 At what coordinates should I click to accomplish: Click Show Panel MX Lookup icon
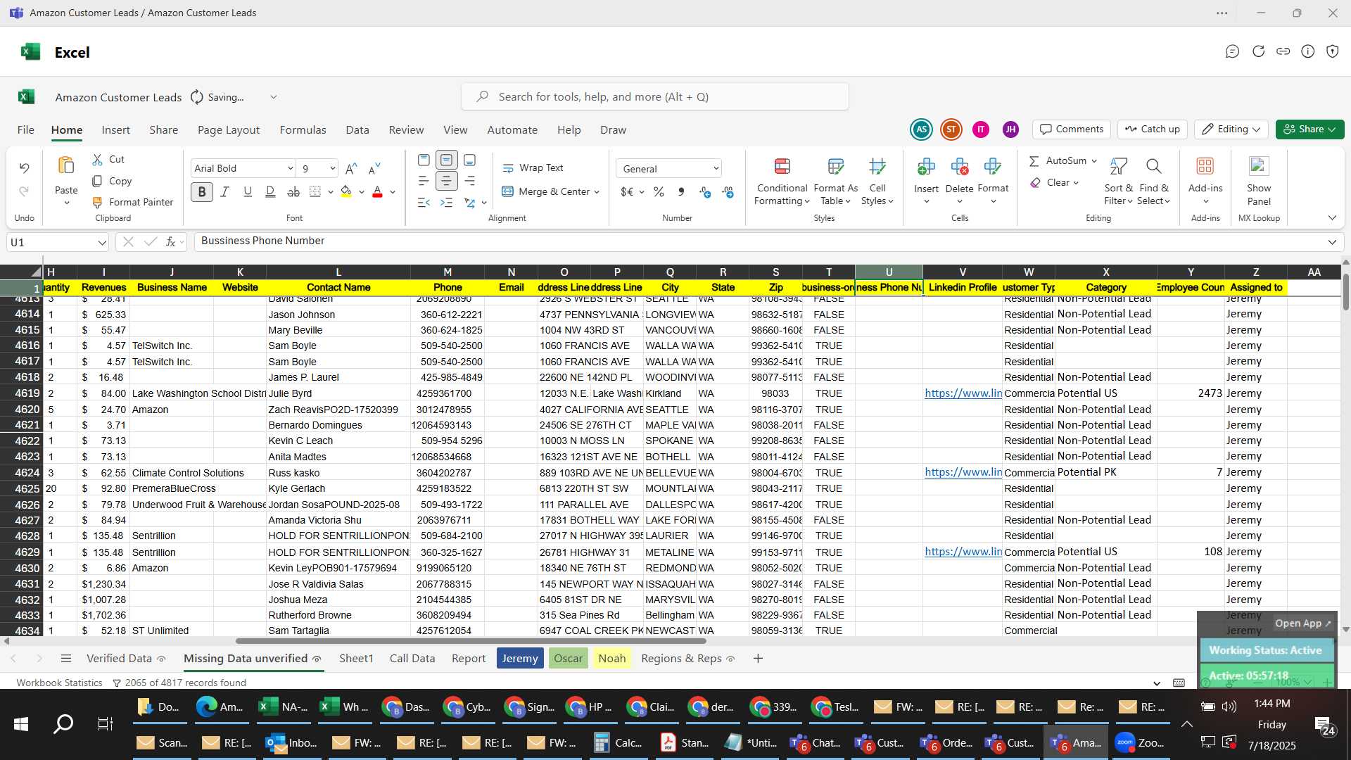1259,167
